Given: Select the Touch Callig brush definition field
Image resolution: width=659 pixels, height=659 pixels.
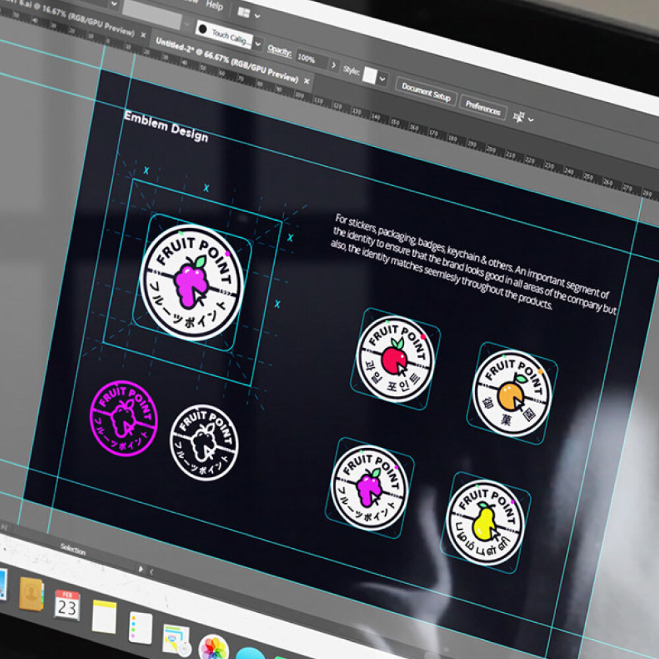Looking at the screenshot, I should coord(224,35).
